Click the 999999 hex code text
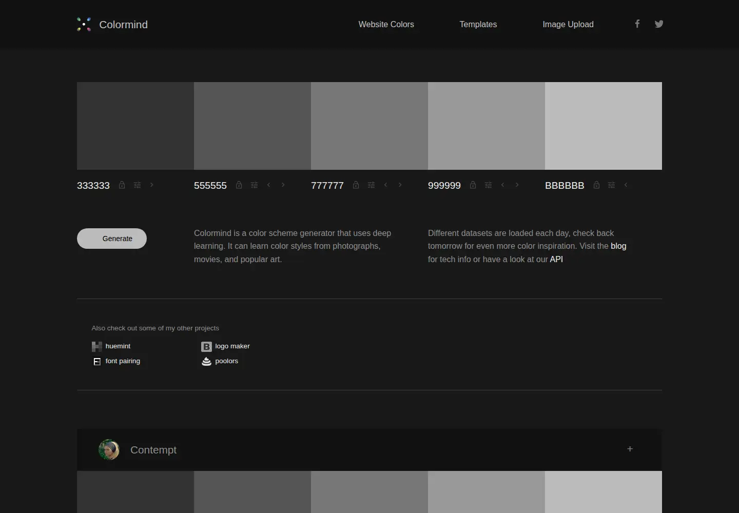Image resolution: width=739 pixels, height=513 pixels. pyautogui.click(x=444, y=186)
